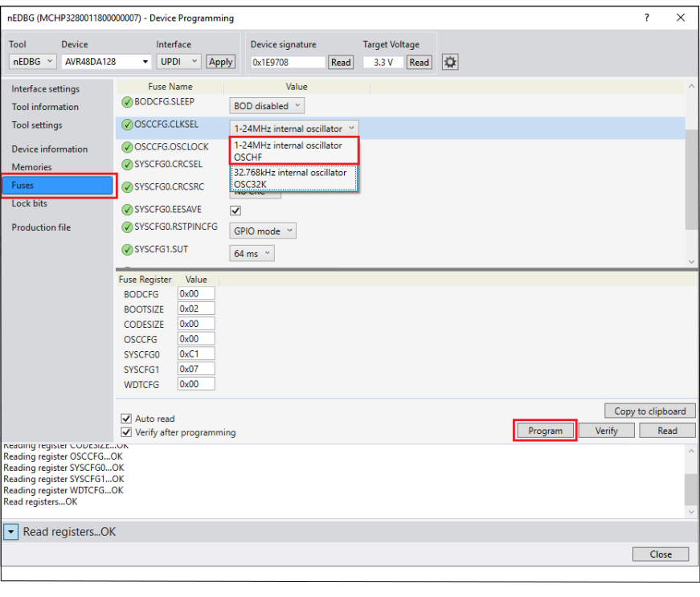Collapse the status bar output arrow icon
The image size is (700, 597).
[x=11, y=532]
